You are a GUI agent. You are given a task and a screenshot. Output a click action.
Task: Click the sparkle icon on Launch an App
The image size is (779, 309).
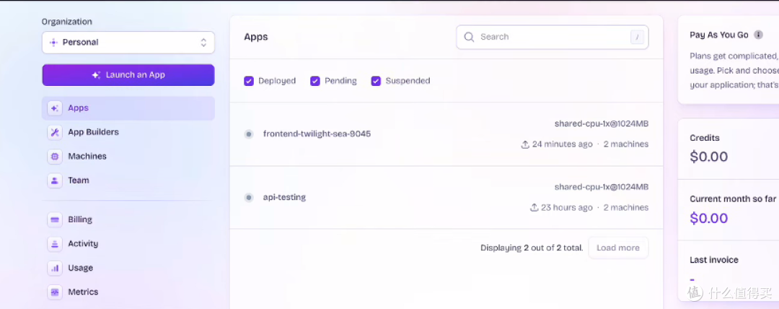tap(97, 75)
